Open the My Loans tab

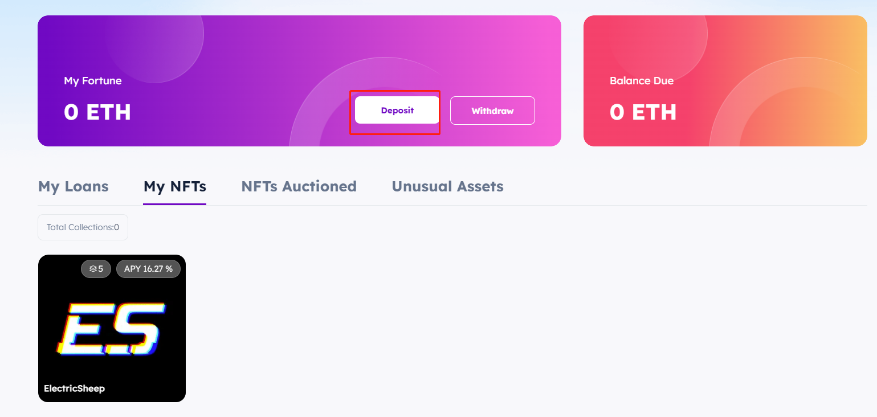pos(73,186)
